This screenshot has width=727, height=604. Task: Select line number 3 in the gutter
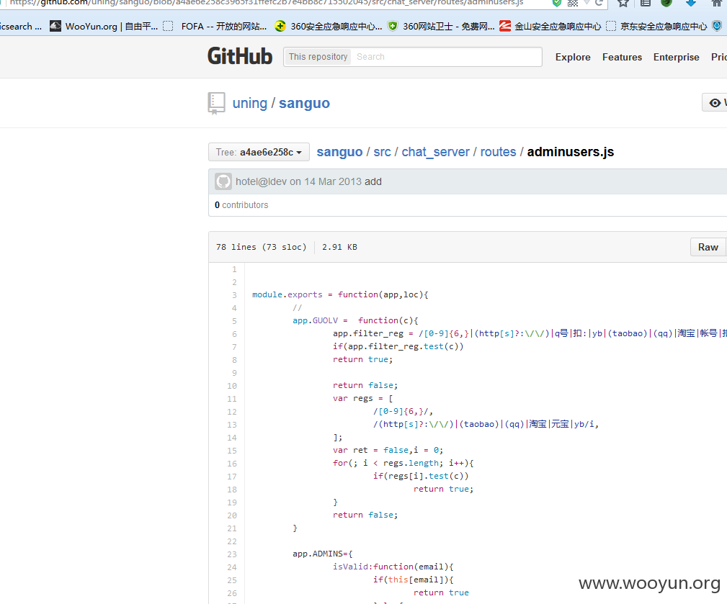(234, 295)
